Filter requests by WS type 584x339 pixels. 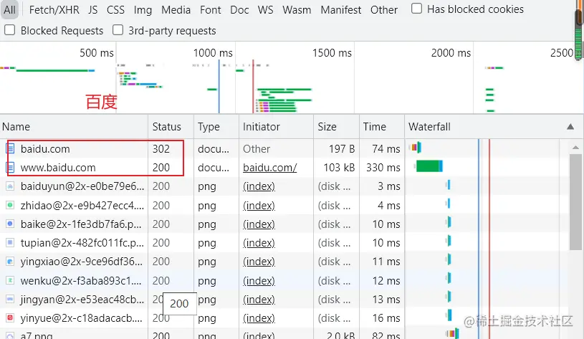pyautogui.click(x=265, y=10)
